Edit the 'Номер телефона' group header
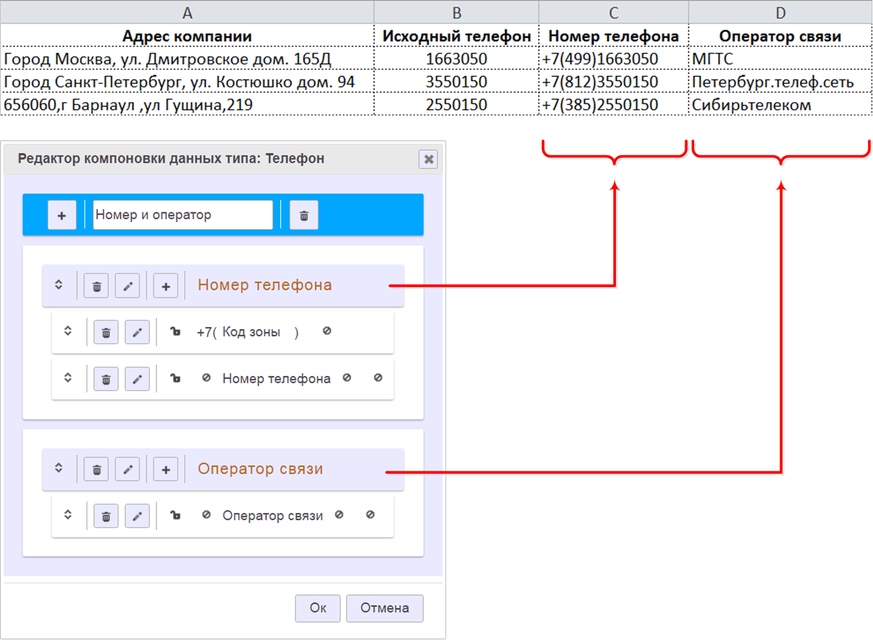 tap(128, 286)
